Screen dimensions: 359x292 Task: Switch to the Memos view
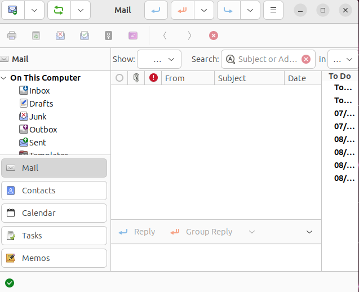pyautogui.click(x=54, y=258)
